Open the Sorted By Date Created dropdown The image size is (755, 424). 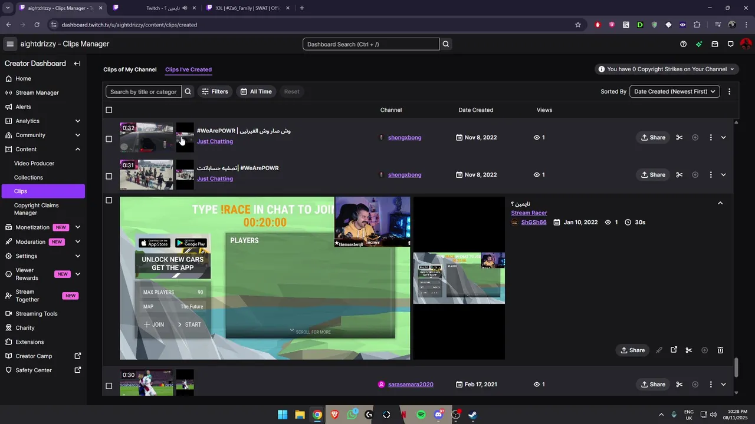pos(675,91)
